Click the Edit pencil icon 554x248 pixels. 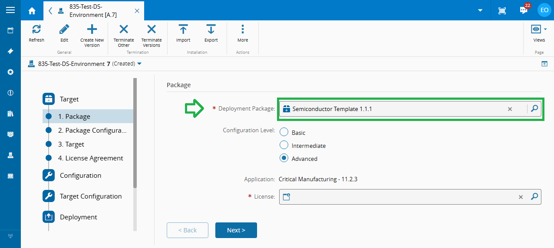point(64,29)
